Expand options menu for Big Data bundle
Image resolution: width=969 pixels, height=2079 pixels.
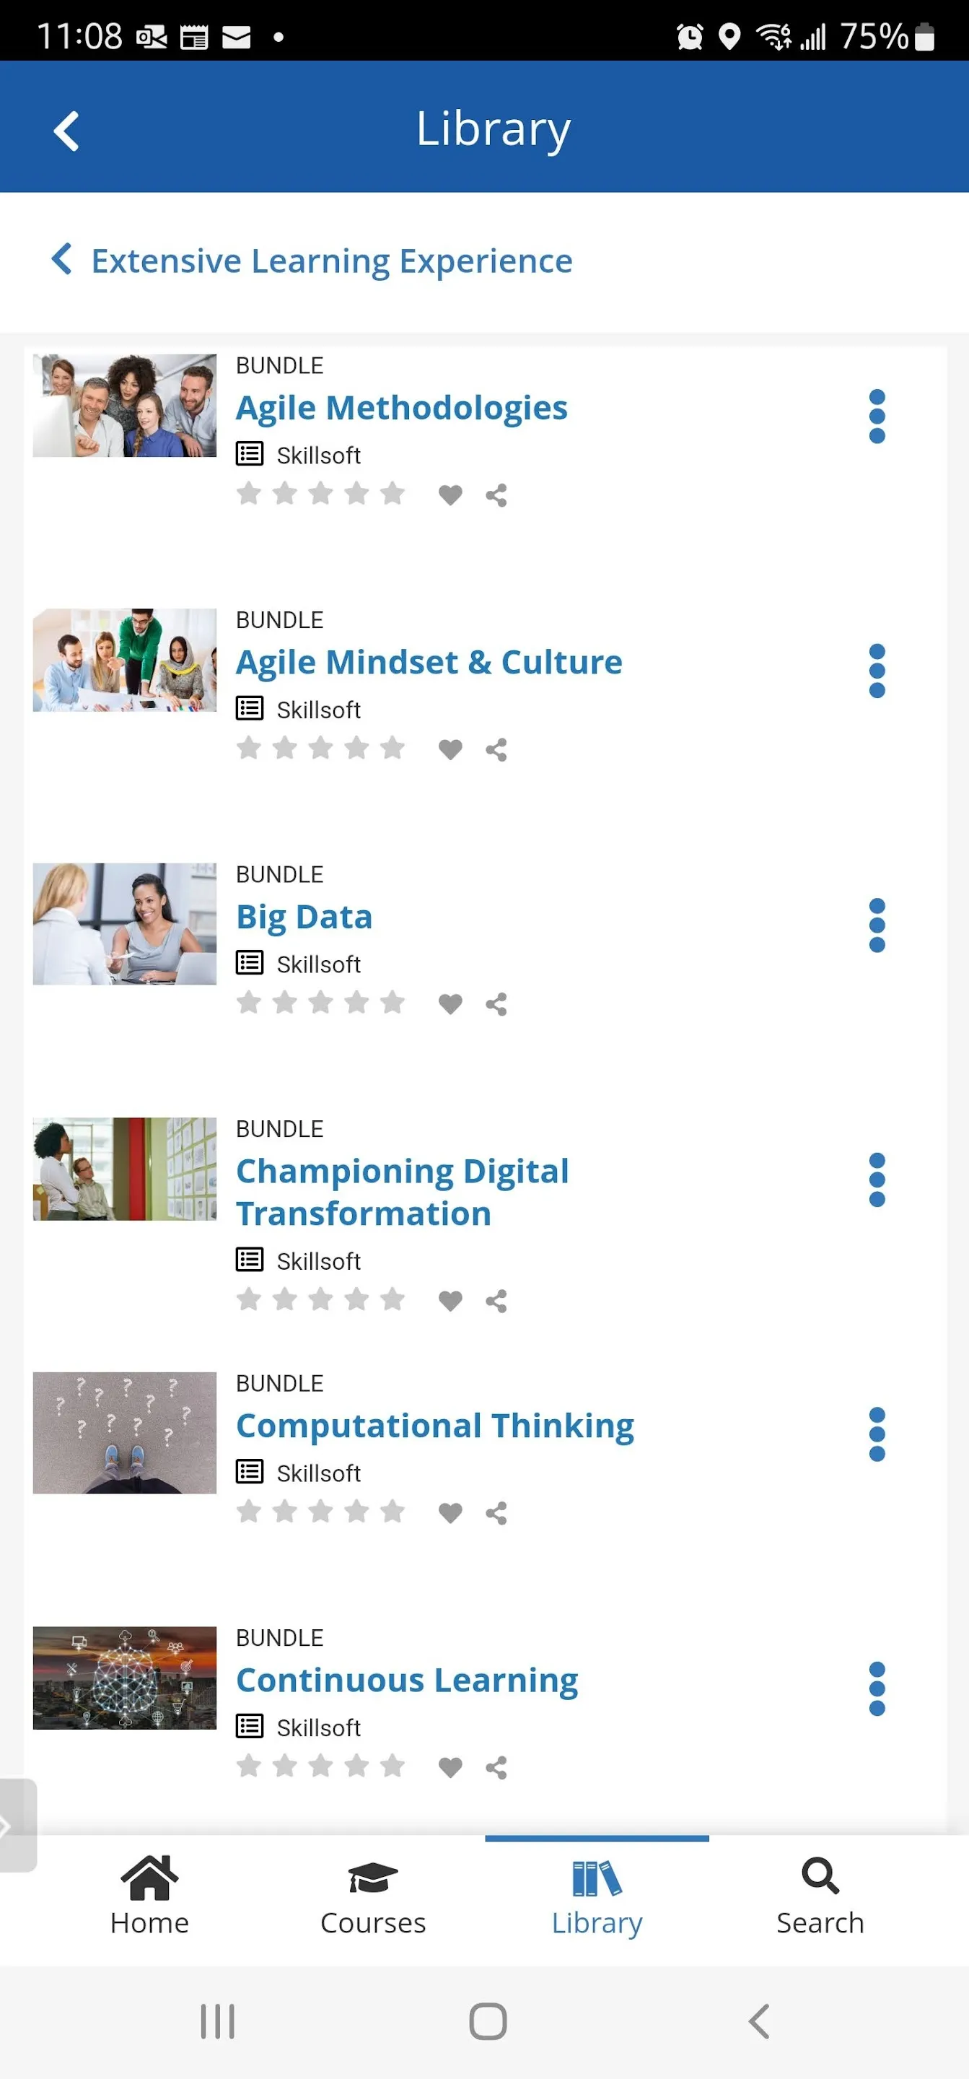877,925
